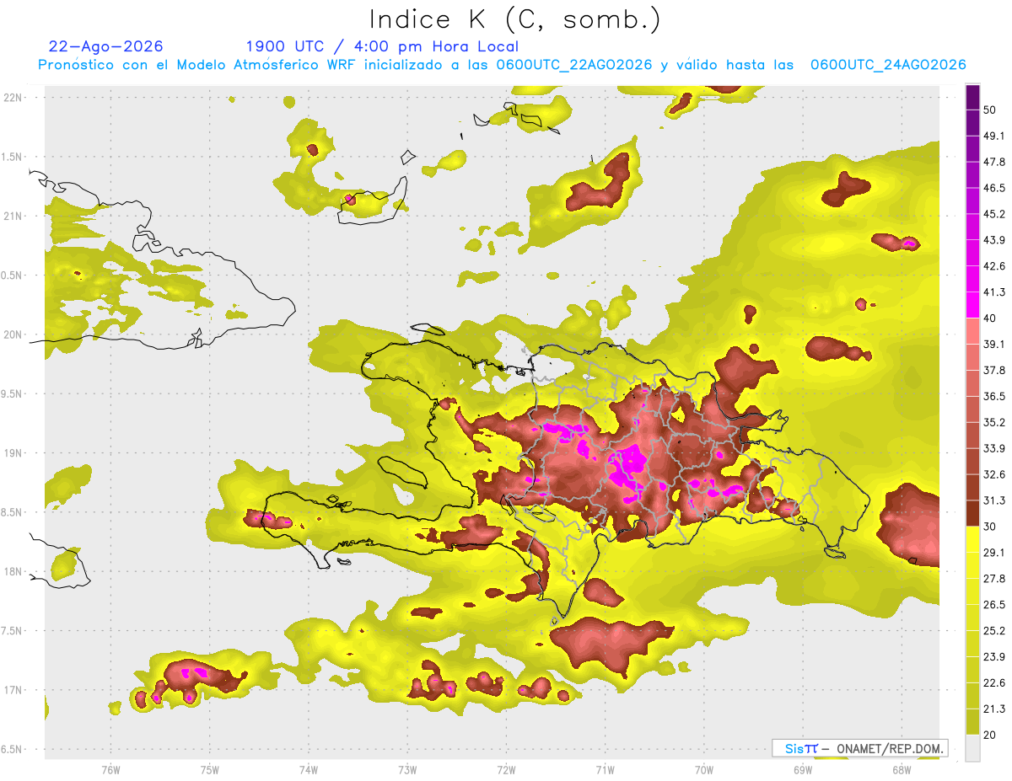Click colorbar value "40"

point(991,318)
